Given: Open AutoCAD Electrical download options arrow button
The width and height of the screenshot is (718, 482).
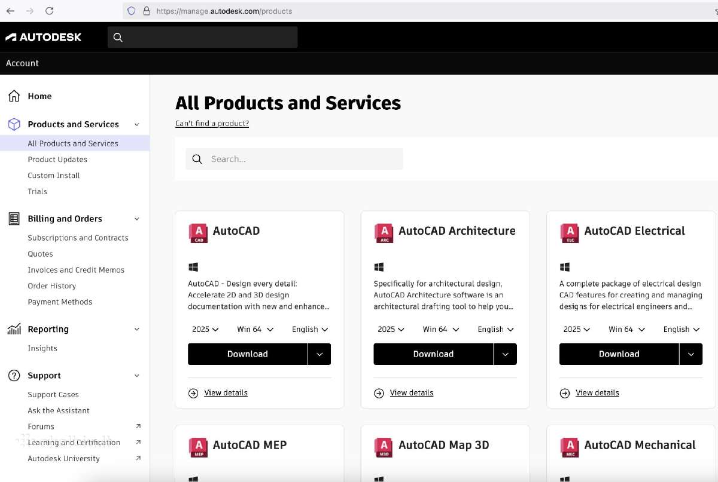Looking at the screenshot, I should click(x=691, y=354).
